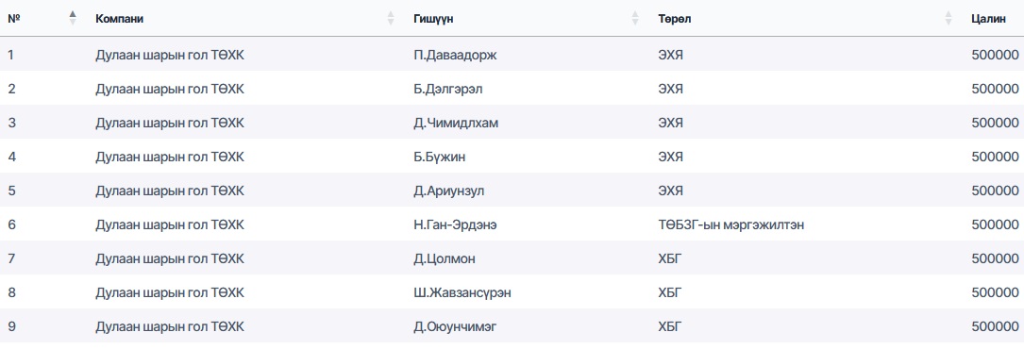The image size is (1024, 349).
Task: Click Ш.Жавзансүрэн member name
Action: pyautogui.click(x=462, y=292)
